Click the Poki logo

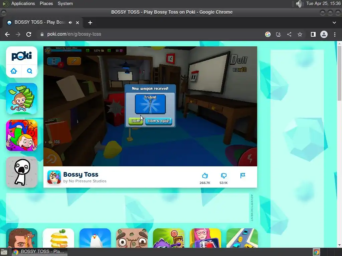click(22, 56)
